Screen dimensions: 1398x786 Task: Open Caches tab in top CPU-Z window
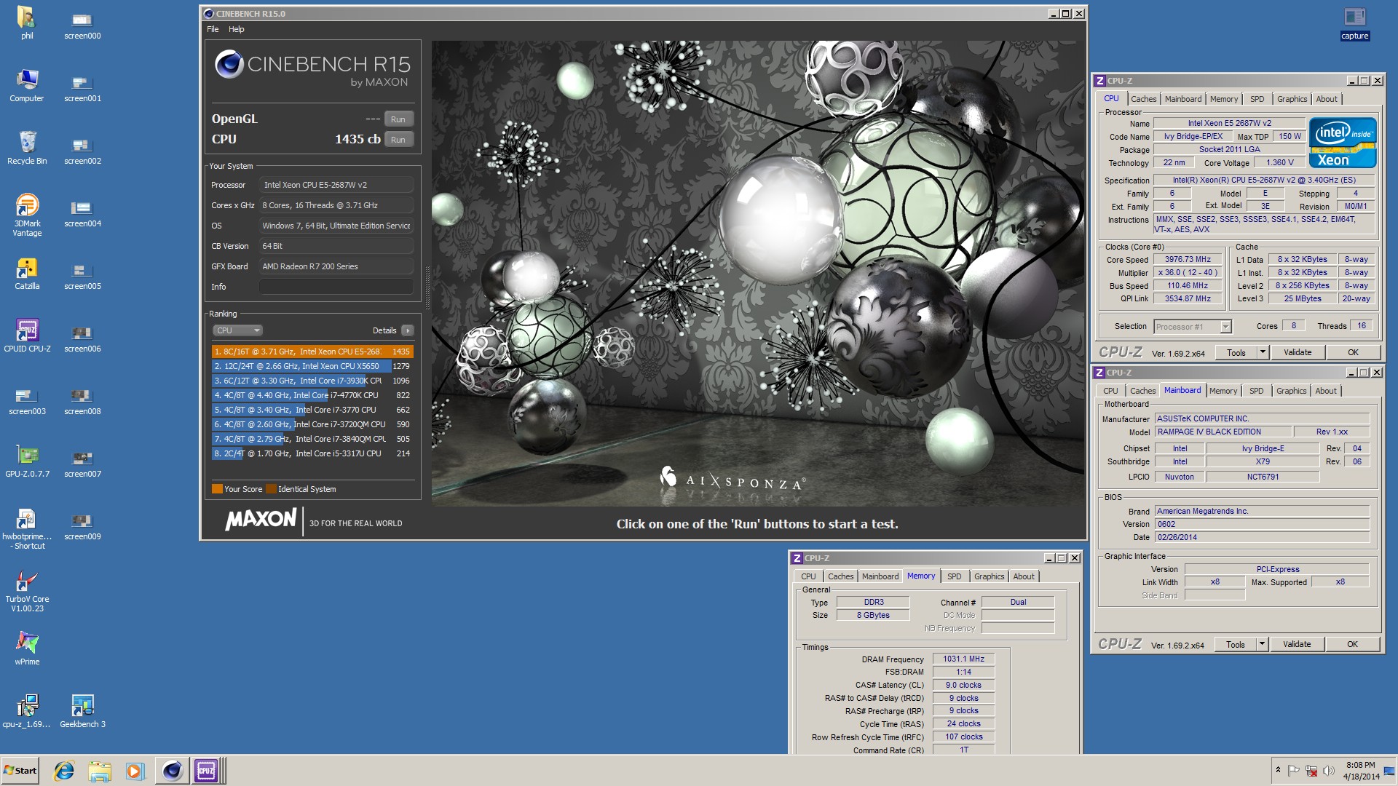pyautogui.click(x=1143, y=99)
